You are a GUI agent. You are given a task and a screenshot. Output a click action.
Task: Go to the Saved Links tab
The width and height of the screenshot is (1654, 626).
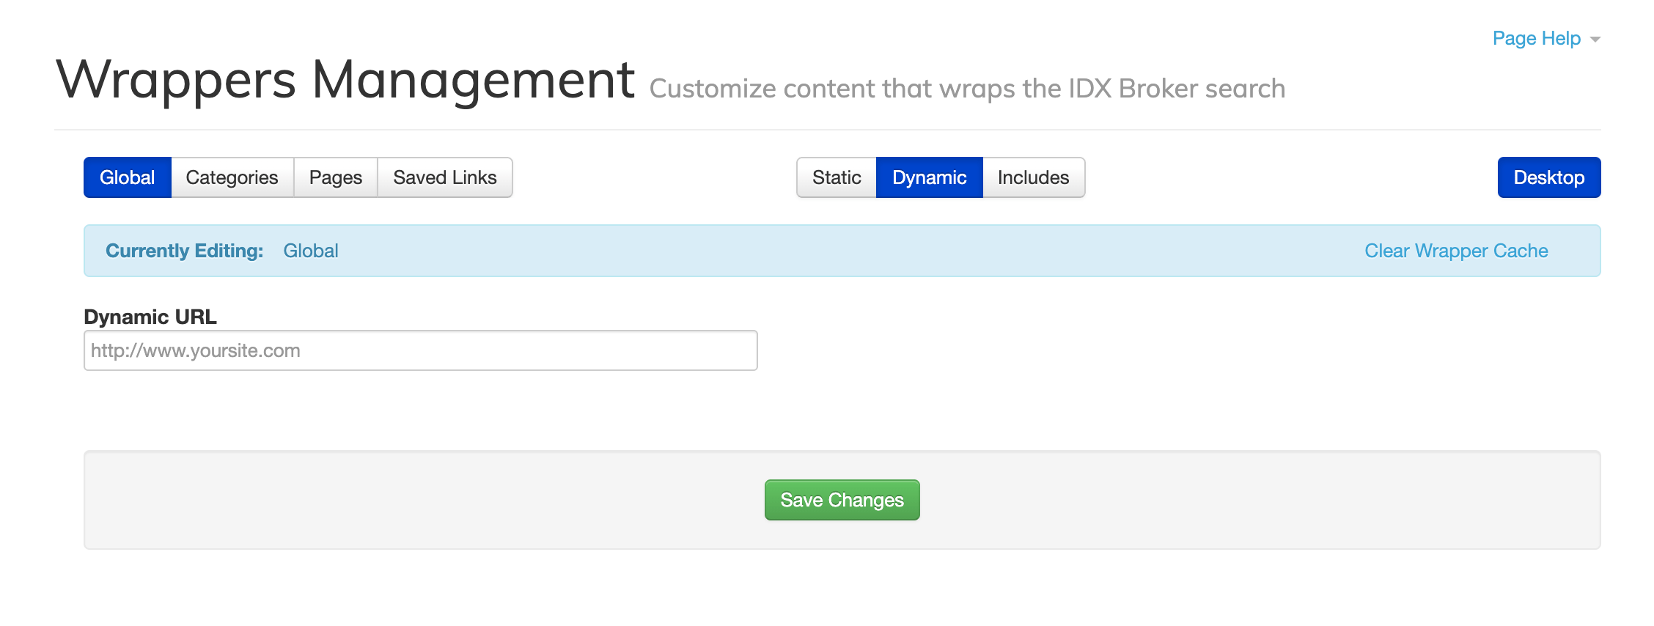point(444,177)
